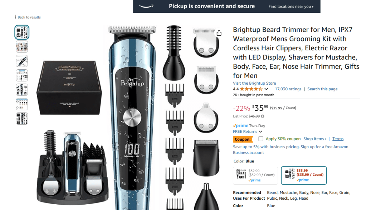The height and width of the screenshot is (210, 366).
Task: Click the share icon on product image
Action: [x=219, y=33]
